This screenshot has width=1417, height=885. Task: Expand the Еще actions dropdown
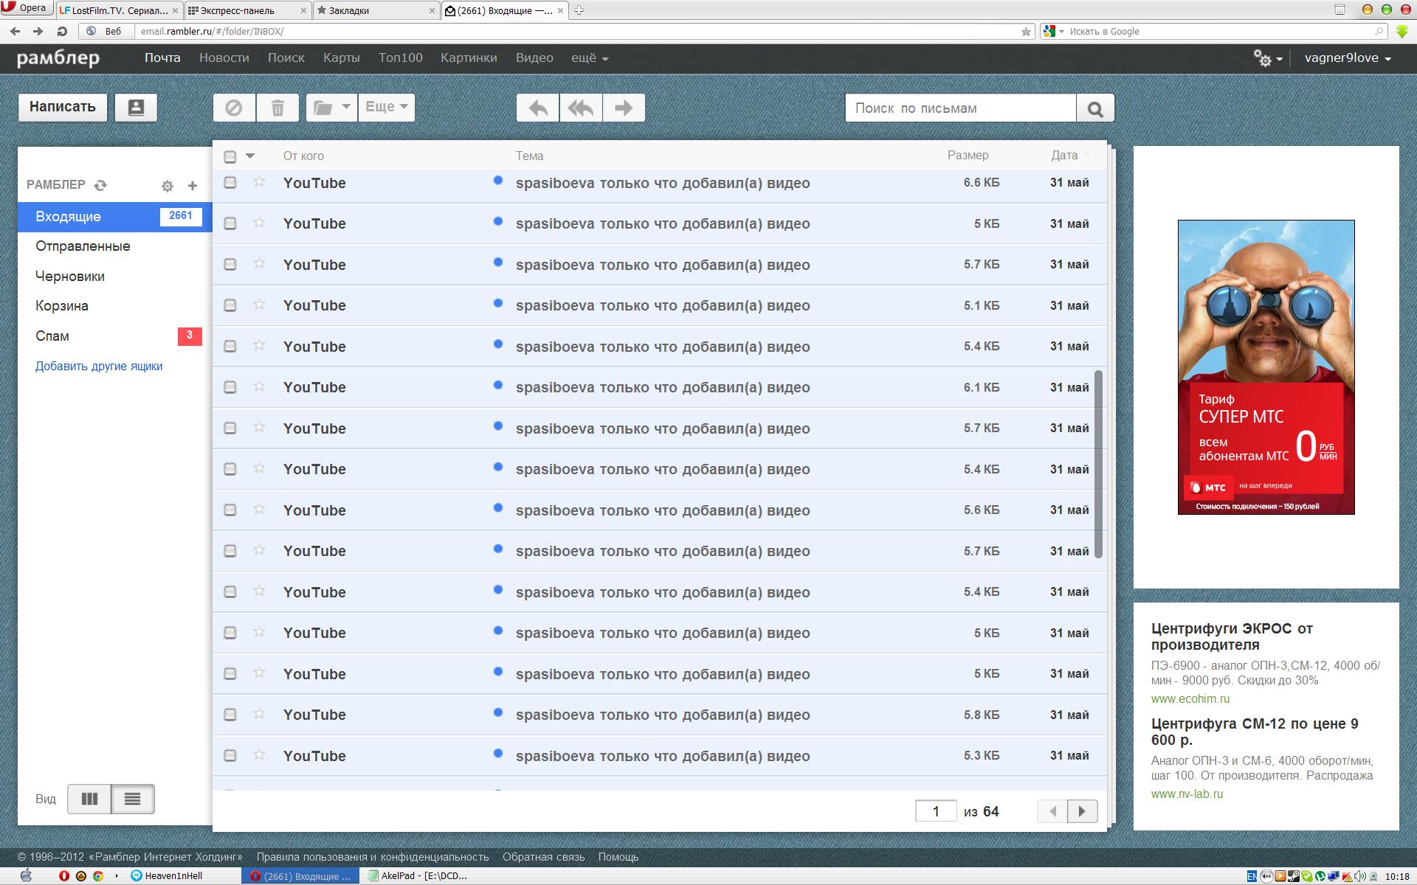click(386, 108)
